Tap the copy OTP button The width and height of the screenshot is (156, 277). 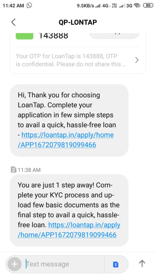click(115, 35)
